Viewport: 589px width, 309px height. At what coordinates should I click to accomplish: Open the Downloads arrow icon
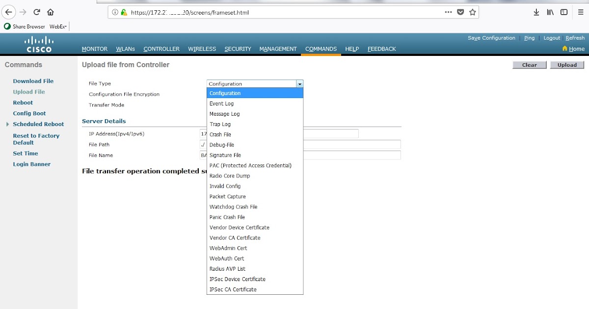536,12
